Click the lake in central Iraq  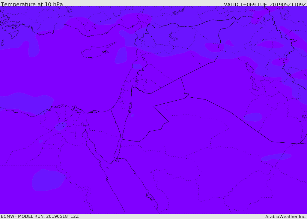coord(250,68)
